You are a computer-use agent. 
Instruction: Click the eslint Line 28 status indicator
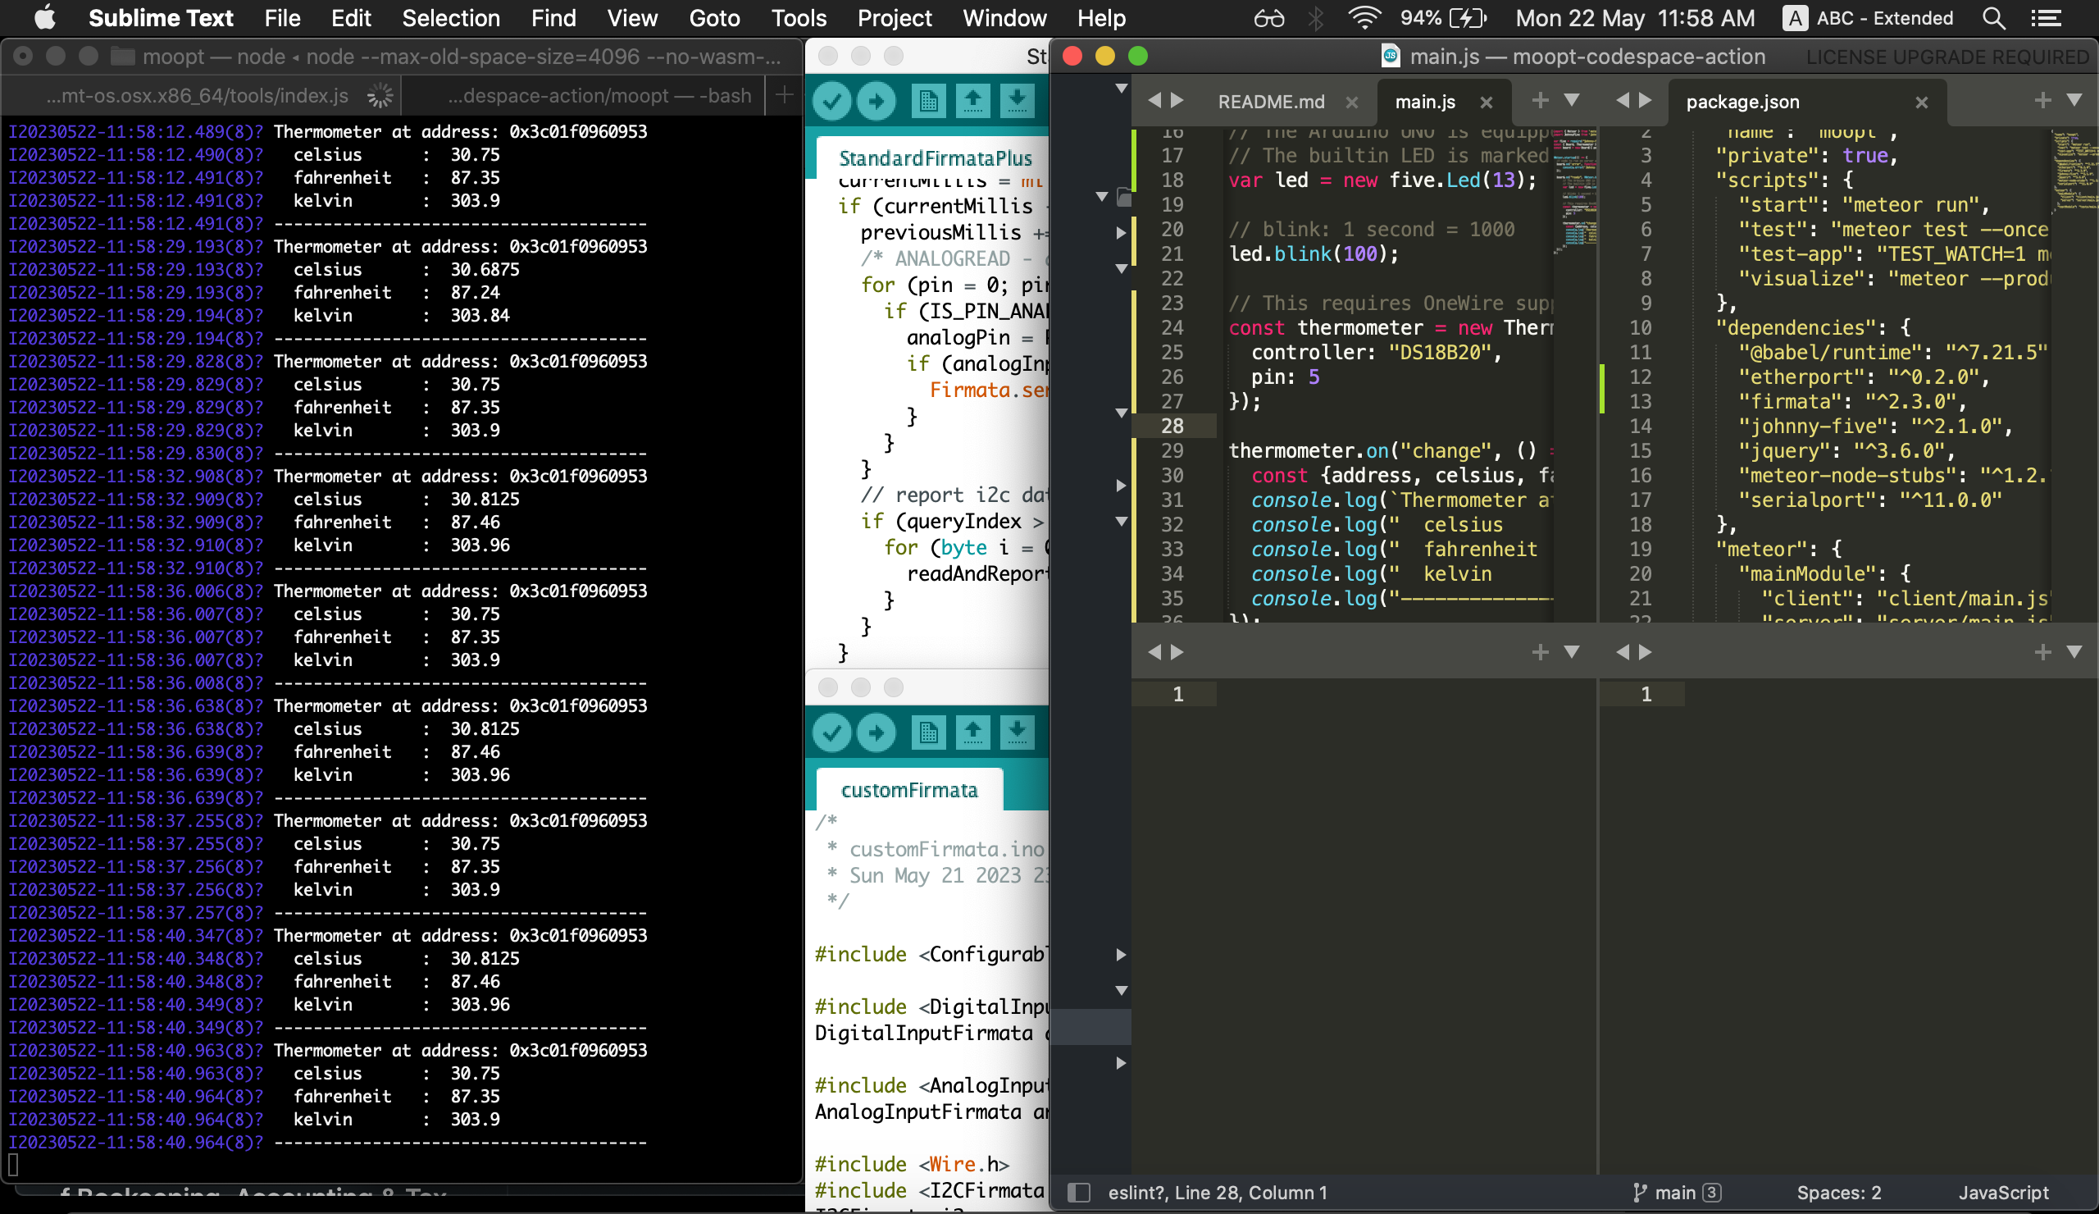point(1218,1193)
